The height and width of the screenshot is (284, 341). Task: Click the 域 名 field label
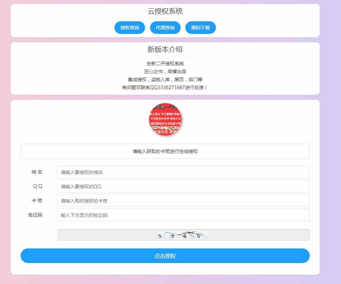pyautogui.click(x=37, y=172)
